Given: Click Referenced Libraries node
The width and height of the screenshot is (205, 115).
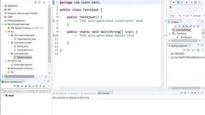Looking at the screenshot, I should coord(21,68).
